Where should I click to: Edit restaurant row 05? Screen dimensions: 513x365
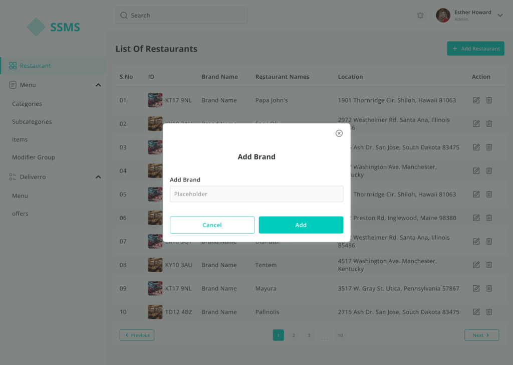pyautogui.click(x=476, y=195)
